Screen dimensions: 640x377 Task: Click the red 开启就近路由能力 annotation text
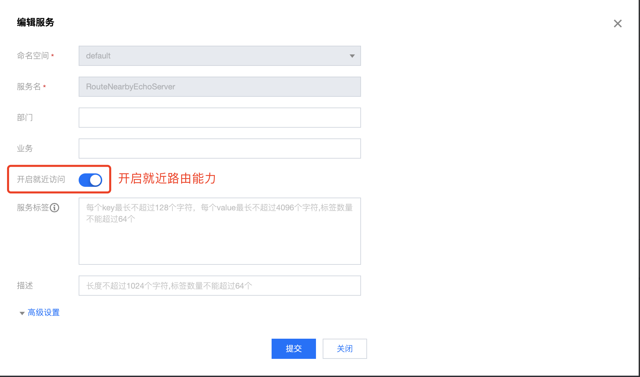tap(167, 178)
